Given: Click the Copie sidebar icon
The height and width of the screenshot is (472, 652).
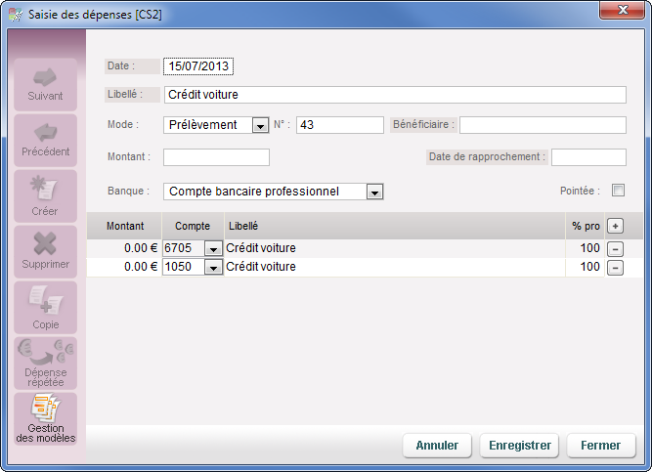Looking at the screenshot, I should coord(46,301).
